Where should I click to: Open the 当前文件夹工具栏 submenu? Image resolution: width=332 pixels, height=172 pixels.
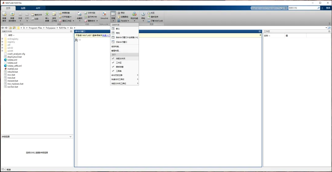pos(124,84)
